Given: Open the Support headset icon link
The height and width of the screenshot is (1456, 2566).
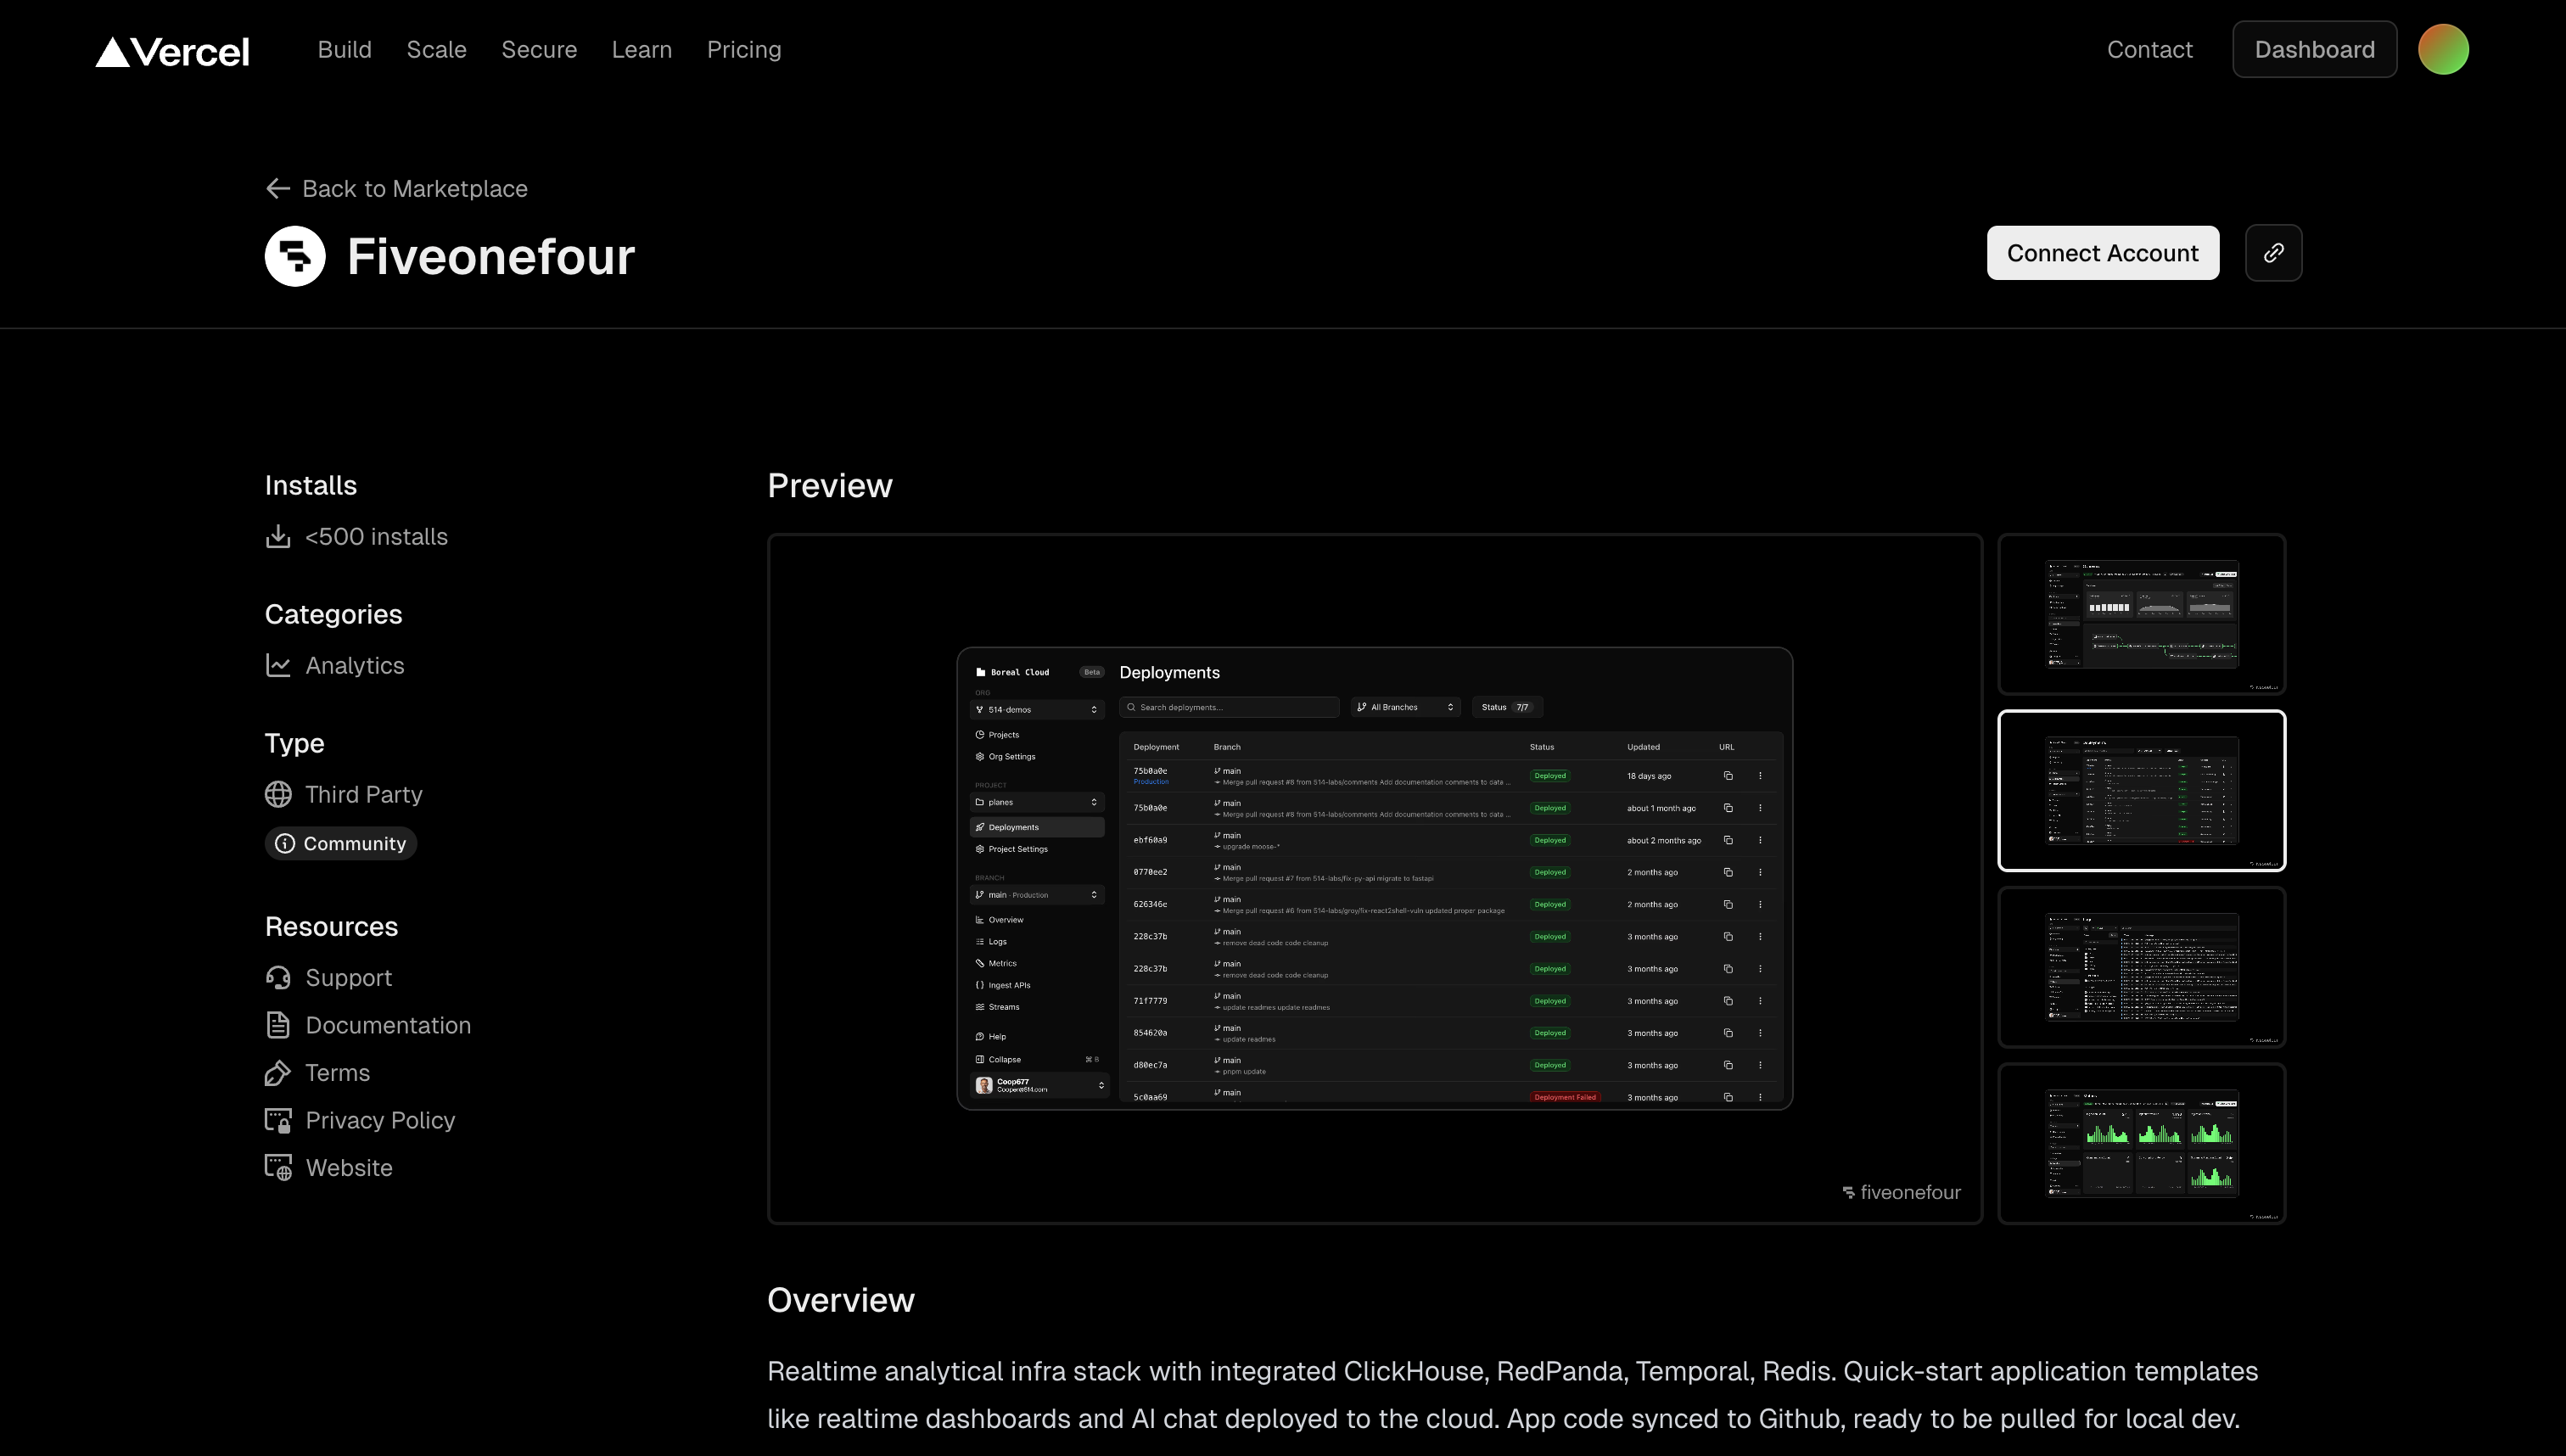Looking at the screenshot, I should pos(278,978).
